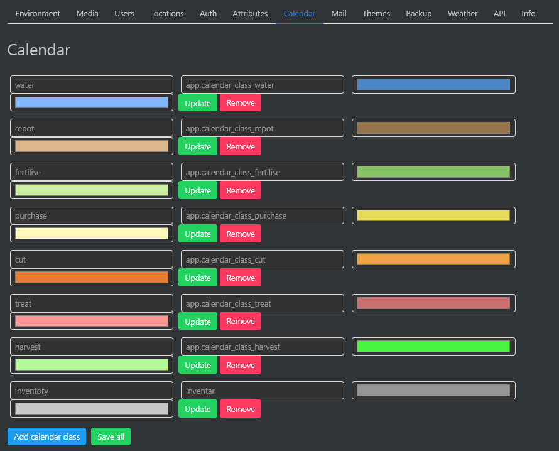Open the Themes settings tab
The width and height of the screenshot is (559, 451).
[x=376, y=13]
